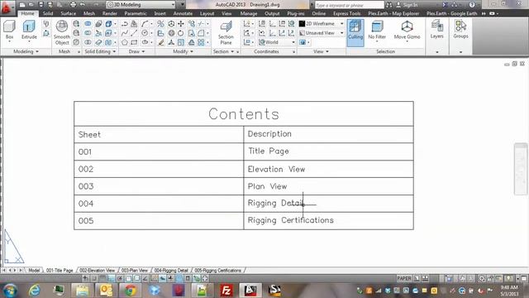Image resolution: width=529 pixels, height=298 pixels.
Task: Select the Rotate tool in Modify panel
Action: (x=181, y=33)
